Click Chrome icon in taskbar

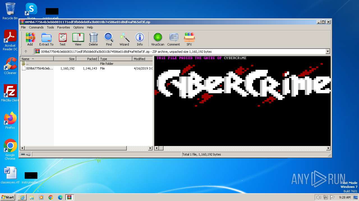[51, 197]
